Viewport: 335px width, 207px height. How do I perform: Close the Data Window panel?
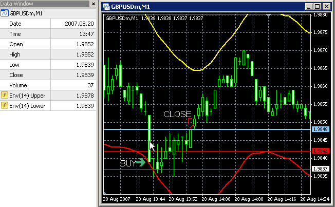[94, 4]
